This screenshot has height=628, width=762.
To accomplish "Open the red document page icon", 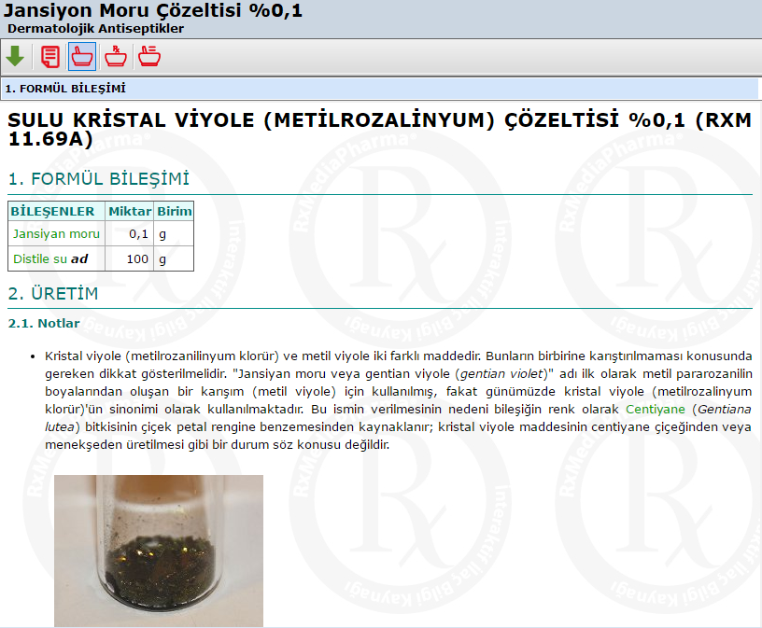I will (50, 57).
